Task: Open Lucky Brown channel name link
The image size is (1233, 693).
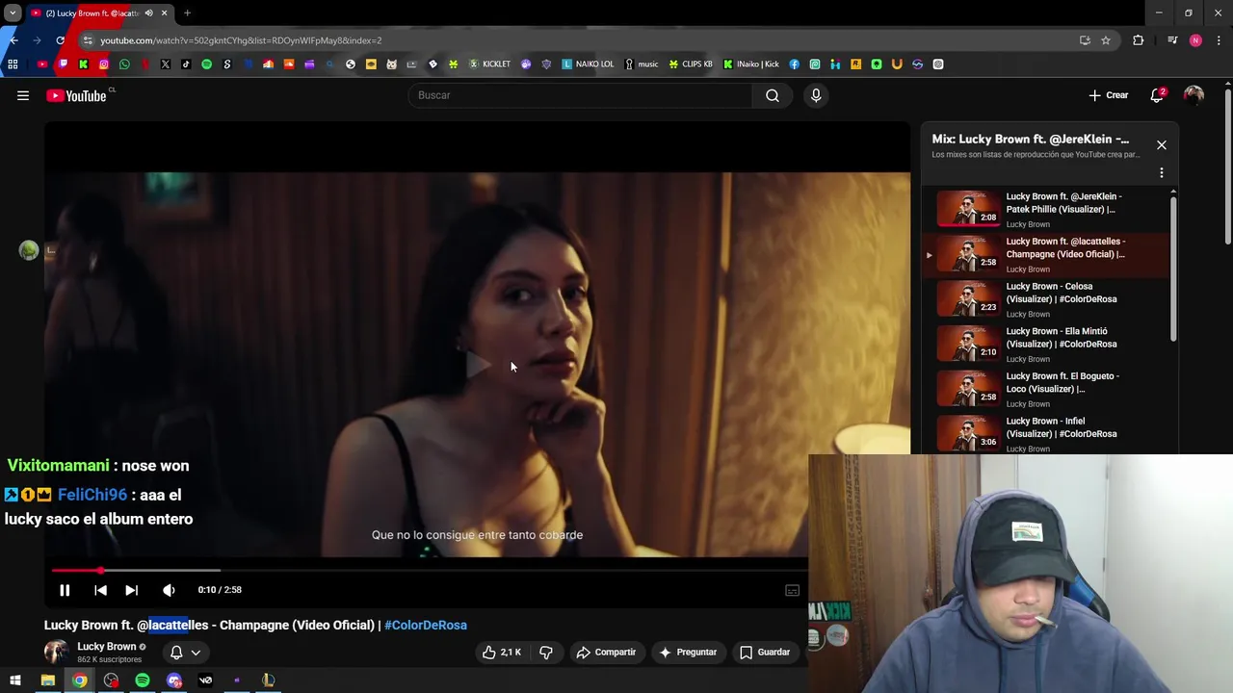Action: pyautogui.click(x=107, y=647)
